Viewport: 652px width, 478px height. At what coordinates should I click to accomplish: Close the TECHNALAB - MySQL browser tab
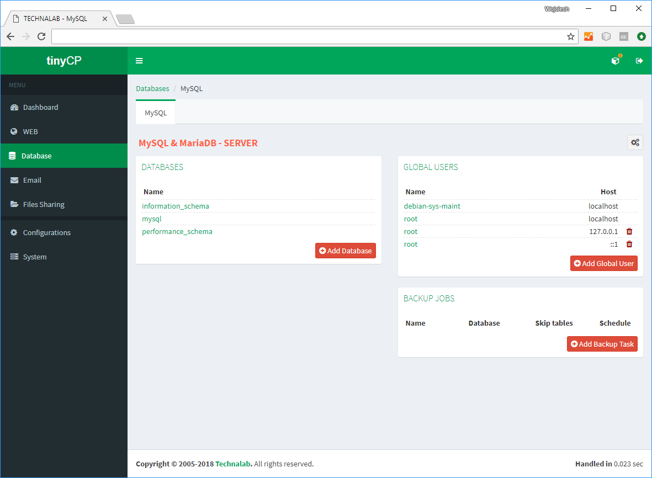pyautogui.click(x=105, y=19)
